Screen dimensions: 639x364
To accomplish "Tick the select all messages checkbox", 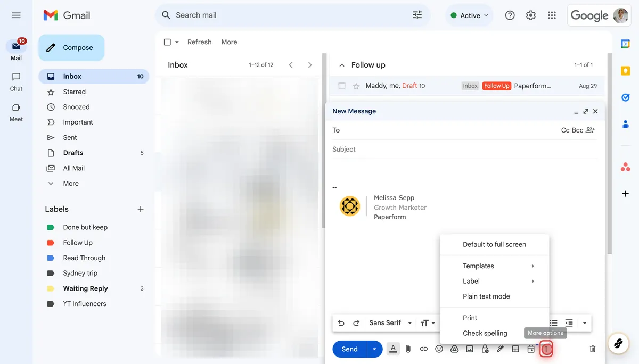I will (x=167, y=42).
